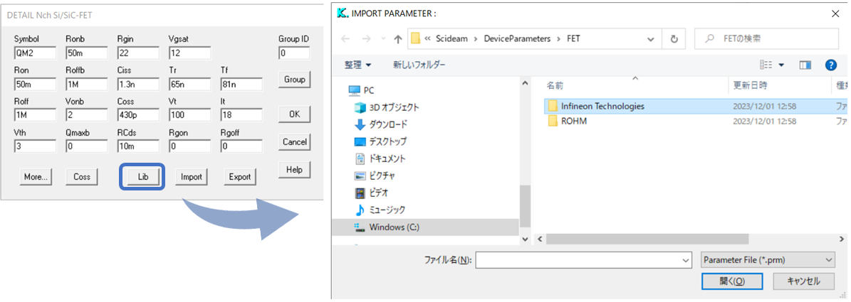The image size is (851, 302).
Task: Open the view options dropdown arrow
Action: [781, 65]
